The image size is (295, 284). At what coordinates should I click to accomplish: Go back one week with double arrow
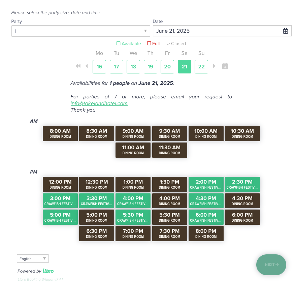coord(78,66)
